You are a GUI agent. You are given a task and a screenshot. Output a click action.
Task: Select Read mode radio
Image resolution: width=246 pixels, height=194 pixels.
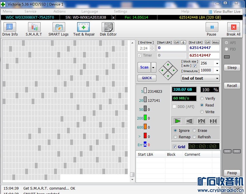click(x=202, y=105)
